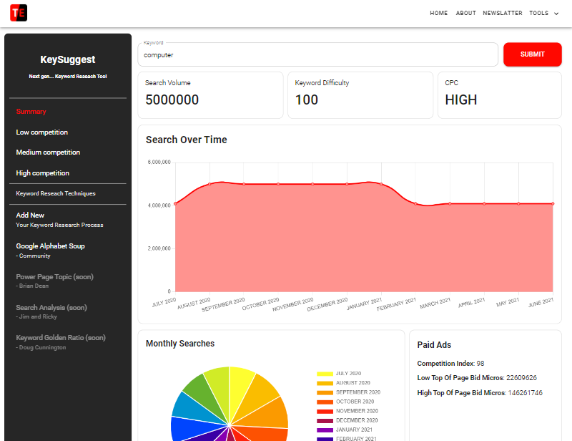572x441 pixels.
Task: Click the AUGUST 2020 chart data point
Action: coord(209,184)
